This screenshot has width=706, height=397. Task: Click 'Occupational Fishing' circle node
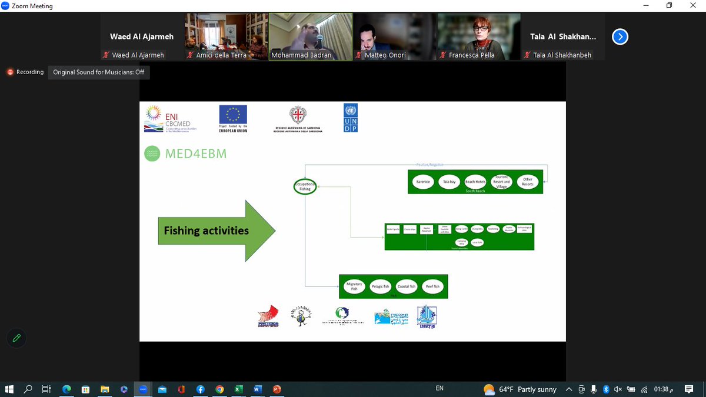click(x=305, y=187)
